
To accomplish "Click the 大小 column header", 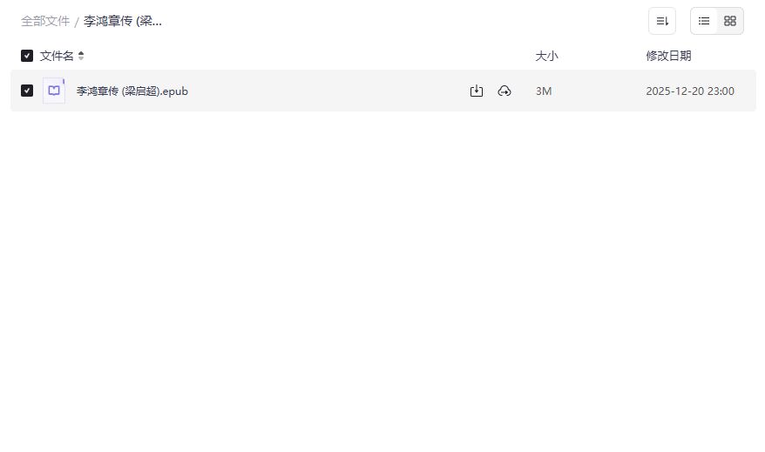I will [x=546, y=56].
